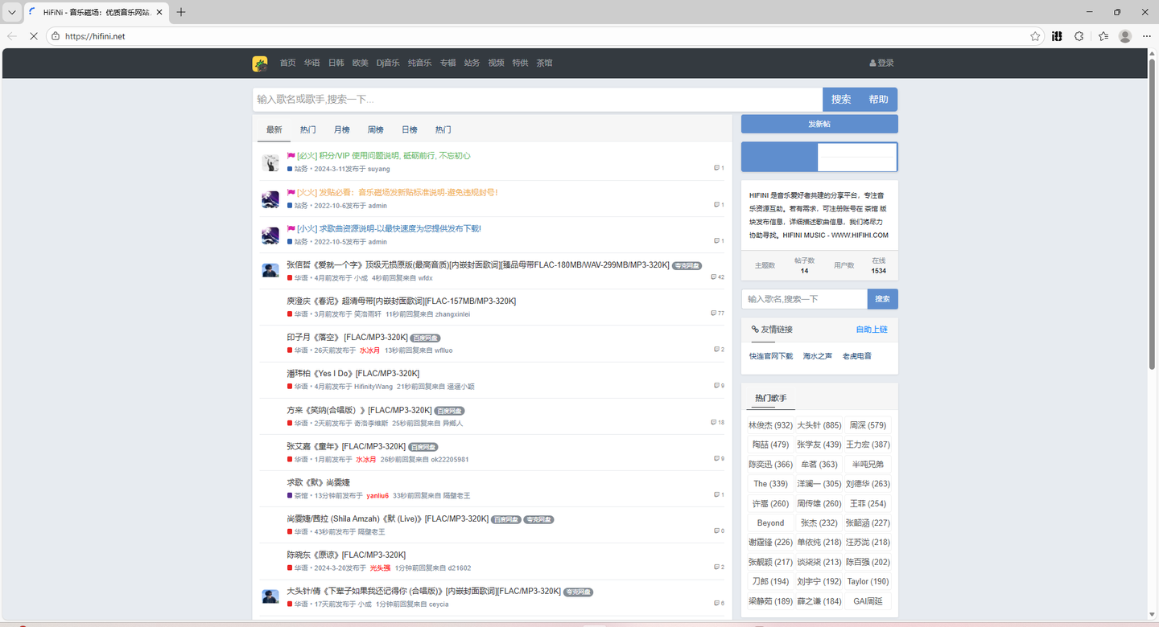Click reply count icon on 张信哲 post
The image size is (1159, 627).
pyautogui.click(x=714, y=277)
